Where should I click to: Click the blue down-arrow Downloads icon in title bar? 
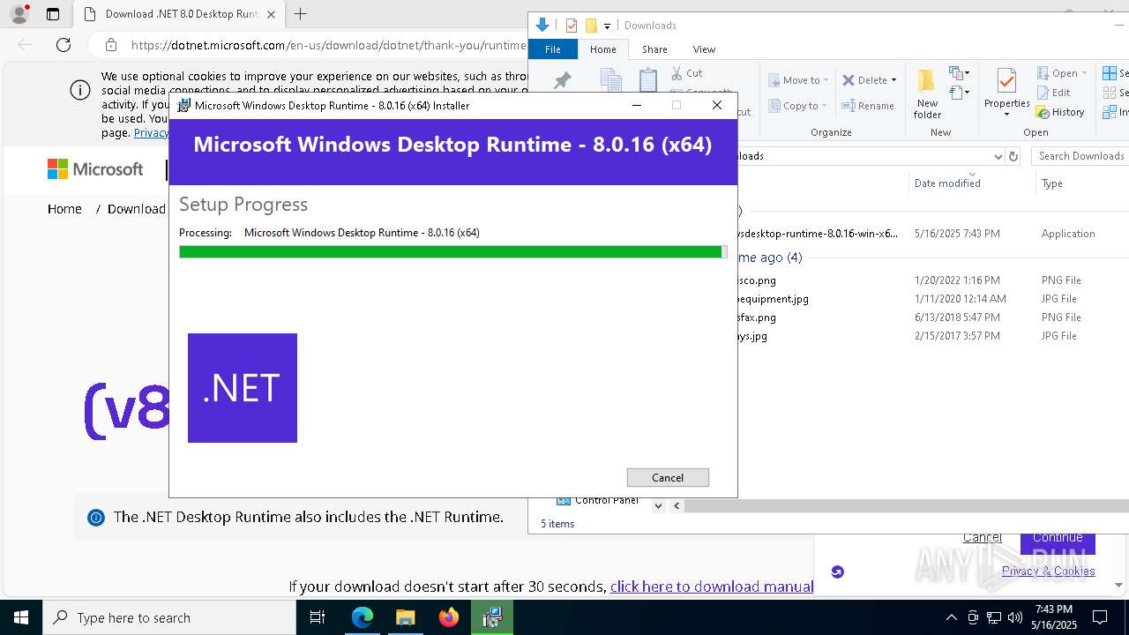pyautogui.click(x=542, y=25)
